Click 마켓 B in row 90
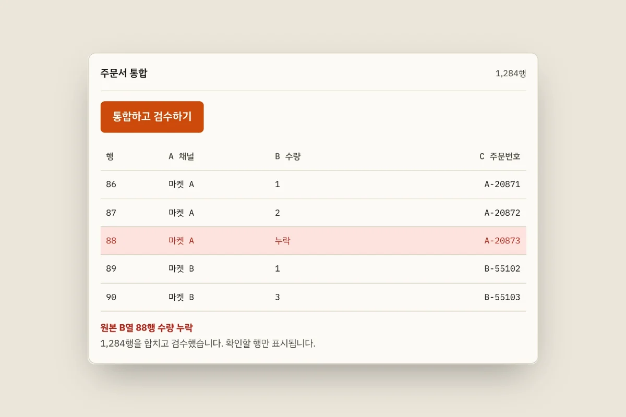The image size is (626, 417). [181, 297]
